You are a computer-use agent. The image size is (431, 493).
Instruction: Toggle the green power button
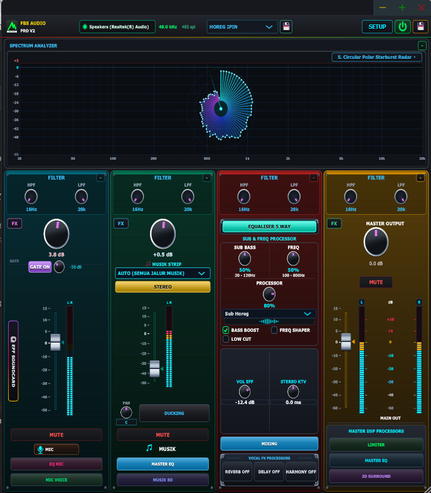(x=403, y=27)
